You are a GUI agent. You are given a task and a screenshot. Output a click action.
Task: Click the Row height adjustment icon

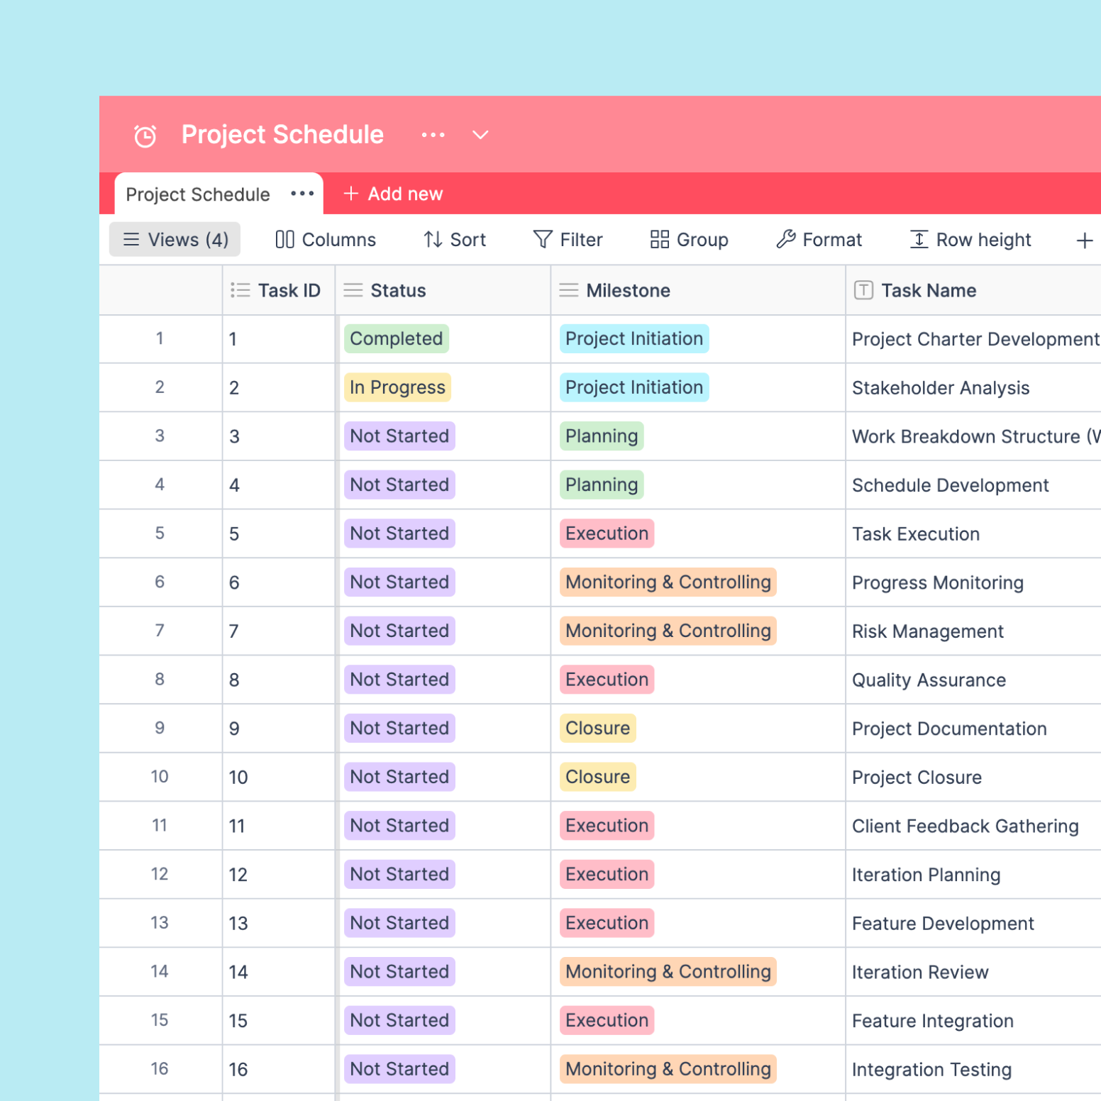919,239
